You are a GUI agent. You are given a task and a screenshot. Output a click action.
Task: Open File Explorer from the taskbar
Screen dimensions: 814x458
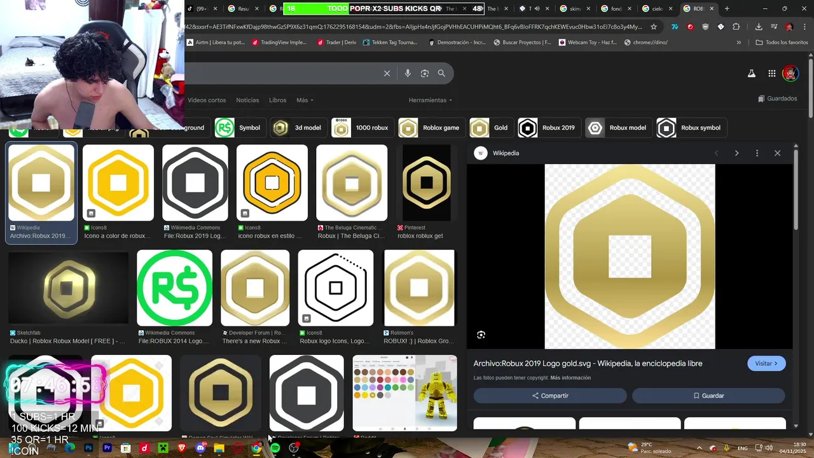(219, 448)
